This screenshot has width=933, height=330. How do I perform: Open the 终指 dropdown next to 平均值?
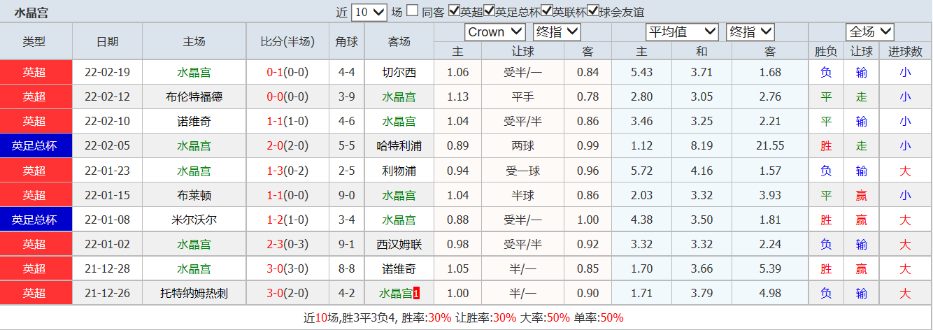click(750, 31)
